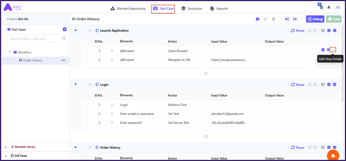Select checkbox for Set Secure Text step
Viewport: 346px width, 161px height.
pyautogui.click(x=86, y=123)
